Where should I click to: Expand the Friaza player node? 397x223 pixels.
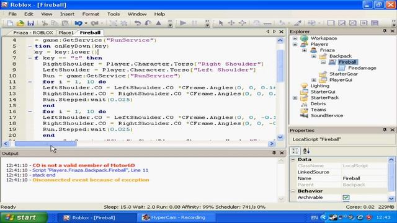pyautogui.click(x=305, y=50)
